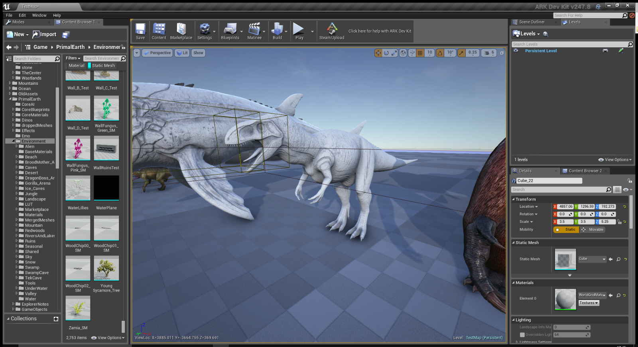Open View Options in Levels panel
The width and height of the screenshot is (638, 347).
tap(615, 160)
